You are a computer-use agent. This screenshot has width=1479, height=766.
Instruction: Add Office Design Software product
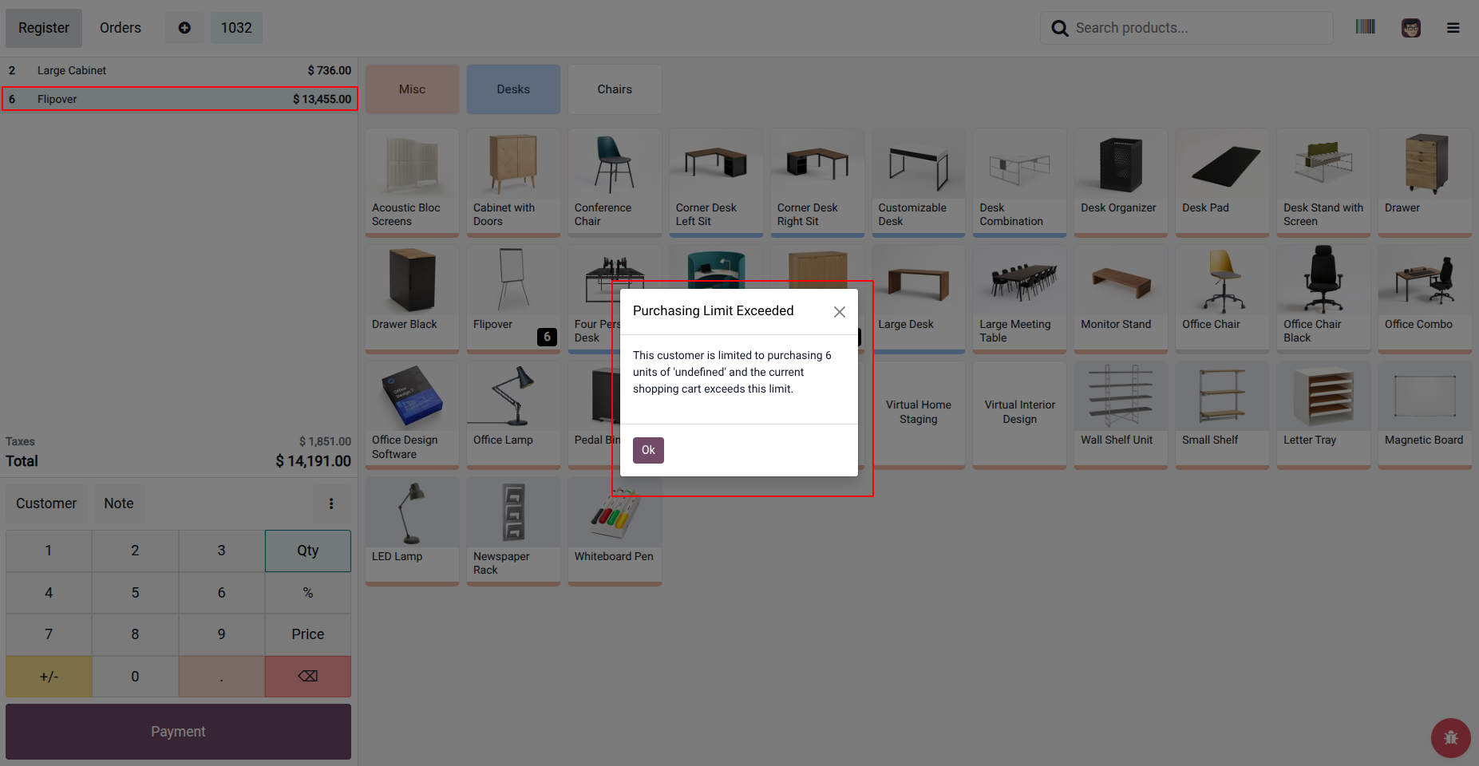pyautogui.click(x=412, y=415)
